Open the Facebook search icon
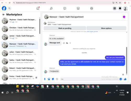 tap(9, 8)
